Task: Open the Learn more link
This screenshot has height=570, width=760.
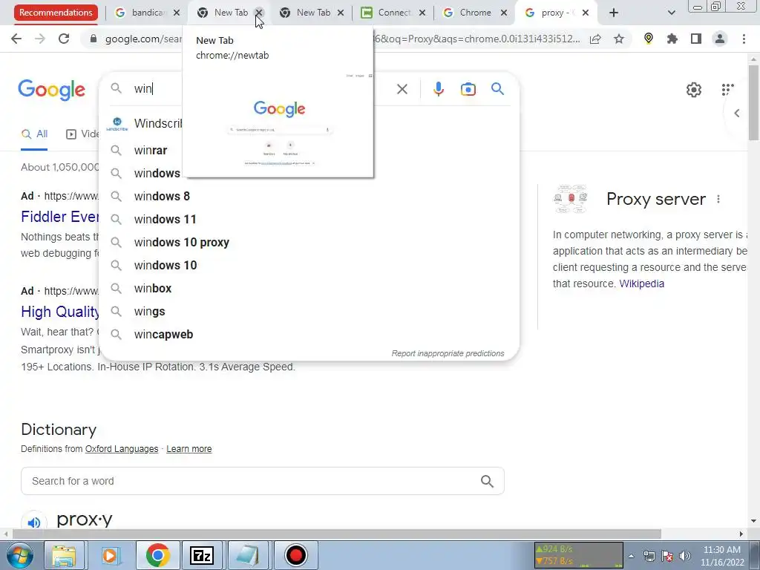Action: (189, 449)
